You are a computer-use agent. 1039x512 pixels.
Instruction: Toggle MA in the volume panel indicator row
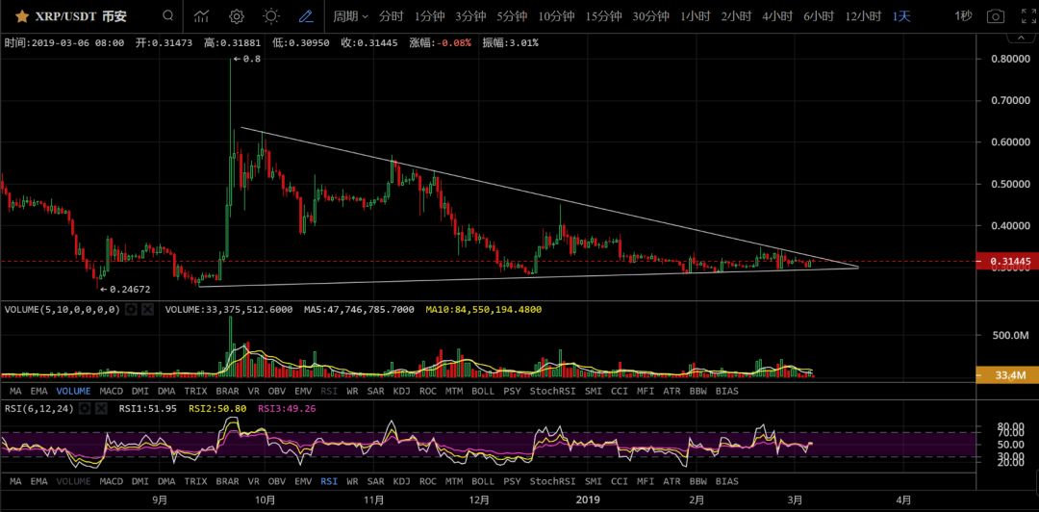(x=16, y=392)
